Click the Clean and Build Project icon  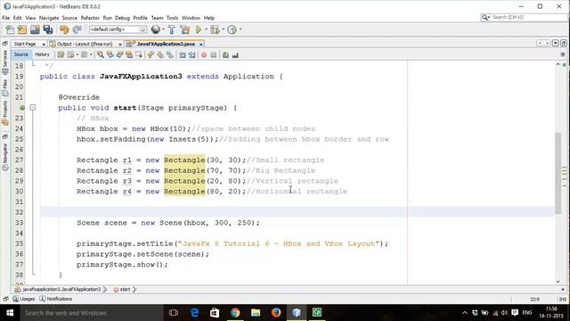(184, 29)
